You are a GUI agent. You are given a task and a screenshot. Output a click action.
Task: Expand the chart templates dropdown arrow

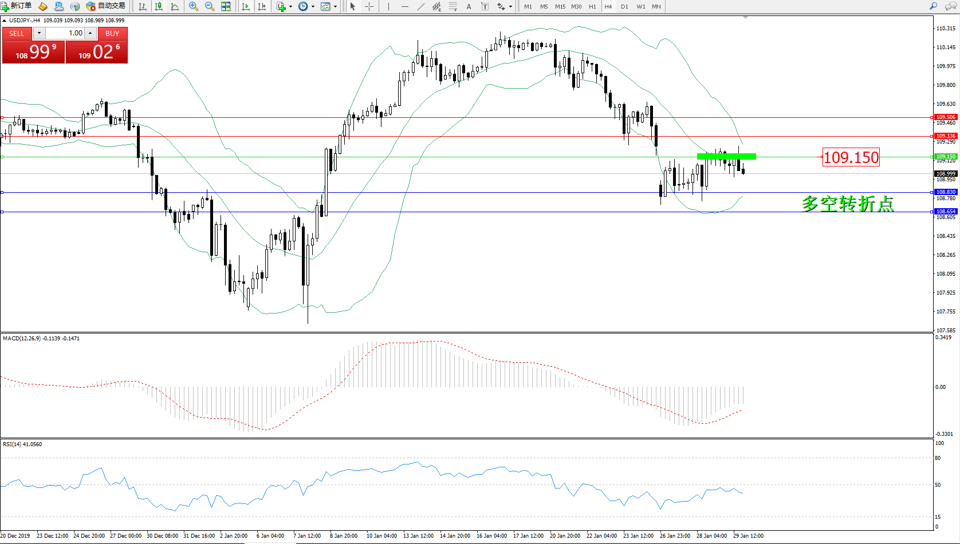[x=335, y=7]
